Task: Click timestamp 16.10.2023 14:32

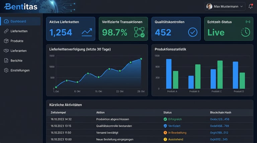Action: tap(61, 119)
